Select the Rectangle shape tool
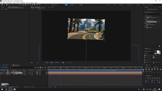 [x=23, y=5]
